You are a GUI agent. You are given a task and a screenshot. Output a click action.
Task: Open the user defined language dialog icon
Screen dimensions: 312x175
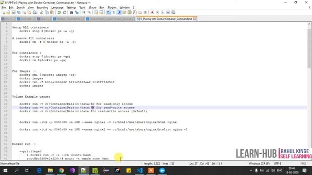click(124, 12)
